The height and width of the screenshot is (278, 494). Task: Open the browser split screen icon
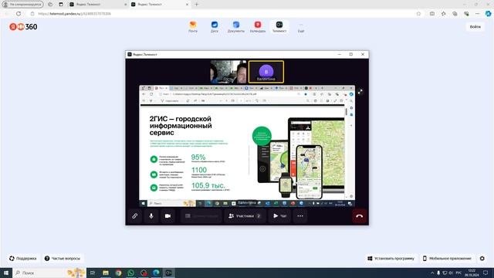[432, 14]
